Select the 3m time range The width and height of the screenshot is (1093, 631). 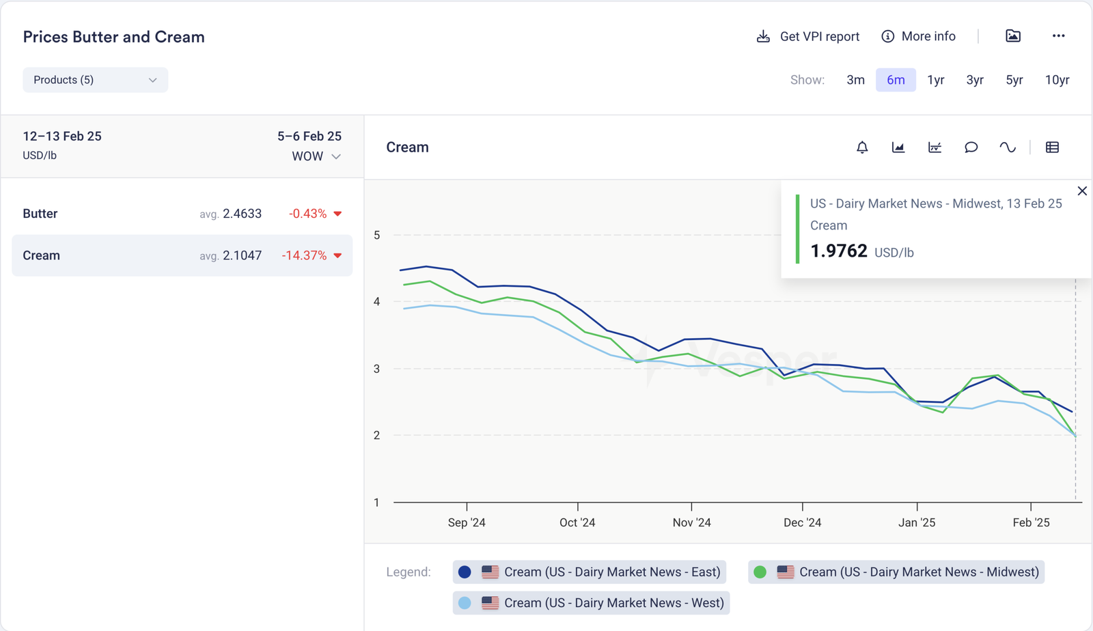tap(855, 80)
